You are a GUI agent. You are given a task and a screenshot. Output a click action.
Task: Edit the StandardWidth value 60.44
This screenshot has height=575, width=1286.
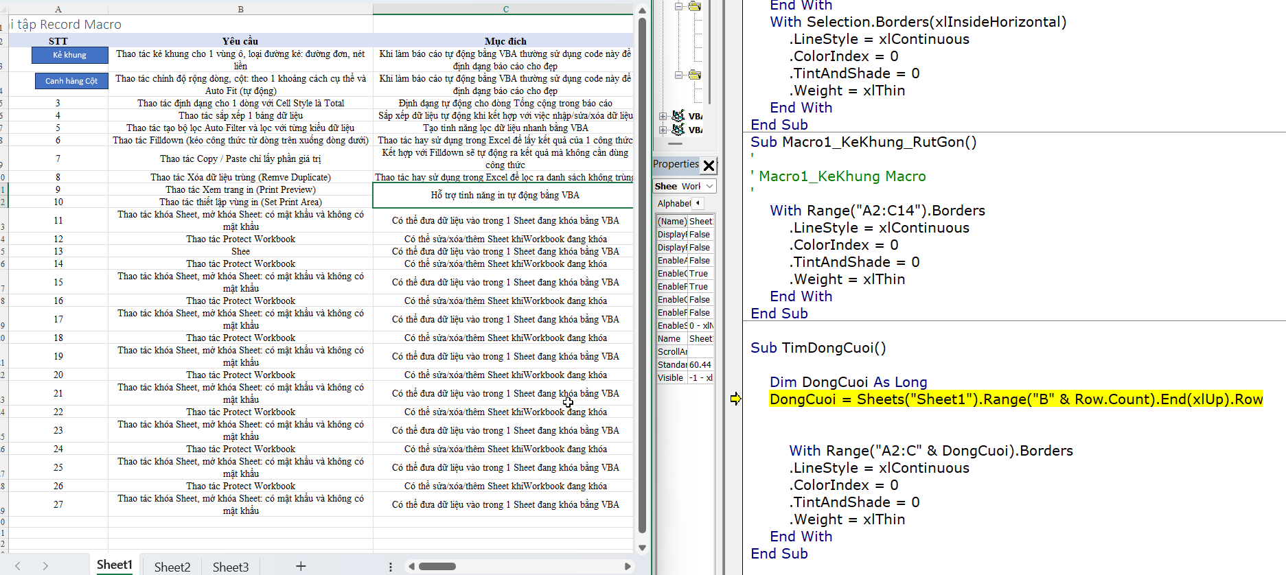coord(700,364)
